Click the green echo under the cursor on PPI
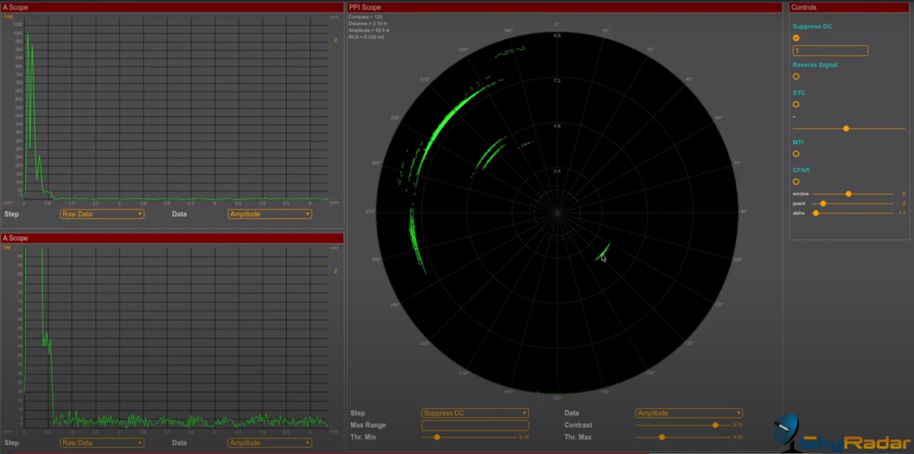Viewport: 914px width, 454px height. pos(603,252)
